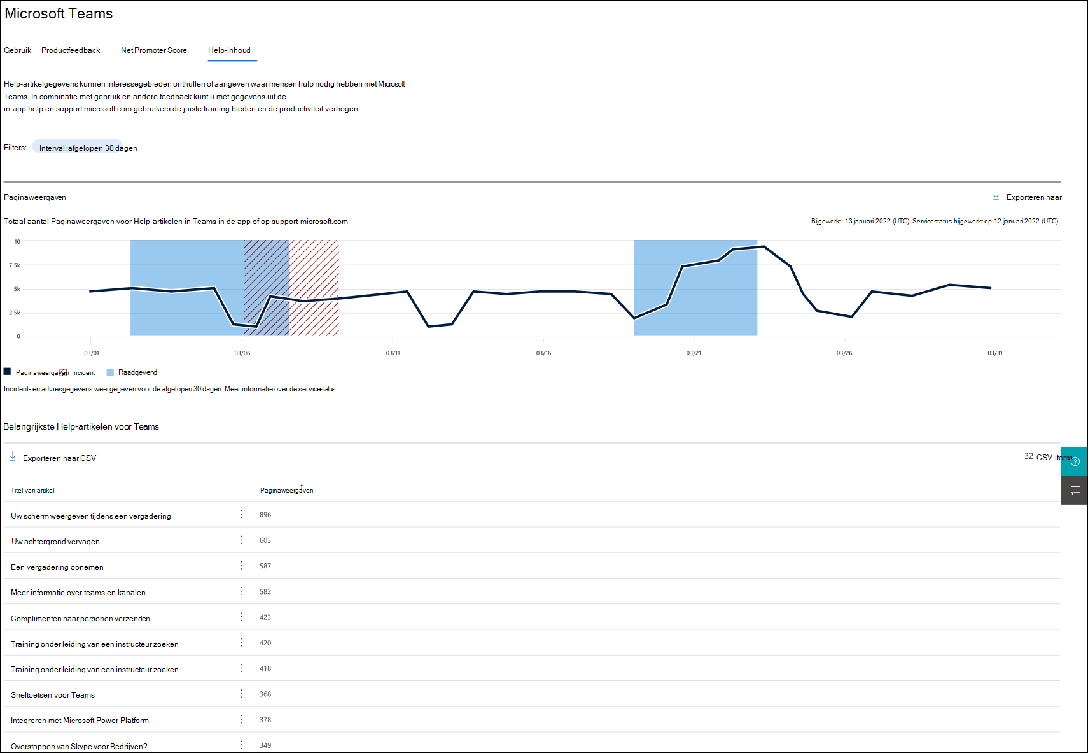
Task: Click the 32 CSV-items count
Action: tap(1049, 457)
